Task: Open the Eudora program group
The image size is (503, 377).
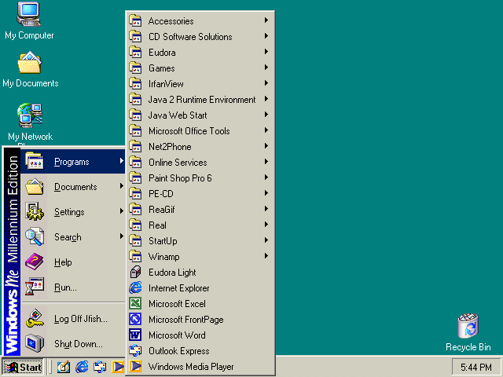Action: (200, 53)
